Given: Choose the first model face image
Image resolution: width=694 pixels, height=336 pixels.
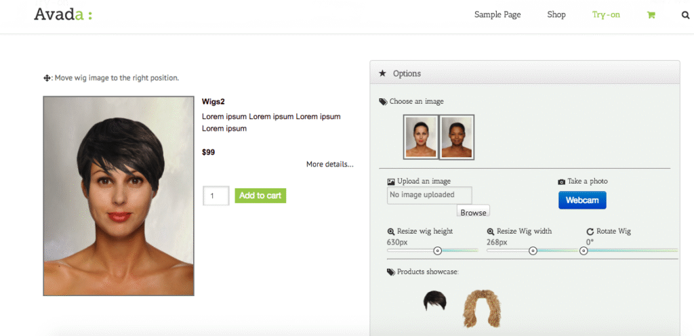Looking at the screenshot, I should click(420, 138).
